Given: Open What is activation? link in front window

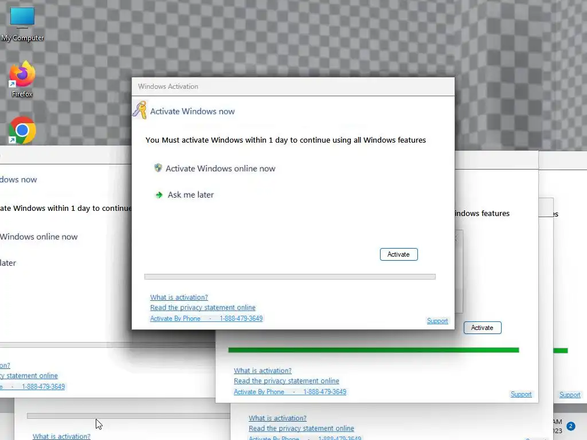Looking at the screenshot, I should click(179, 297).
